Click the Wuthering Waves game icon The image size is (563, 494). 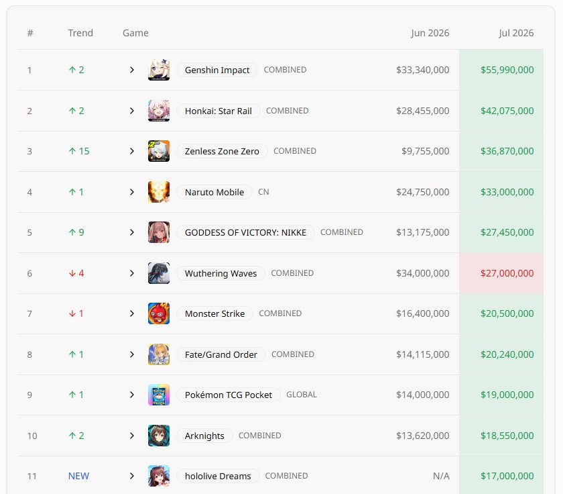tap(159, 273)
